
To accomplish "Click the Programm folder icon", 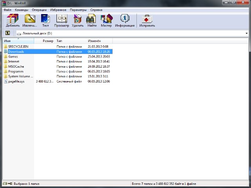I will point(6,72).
